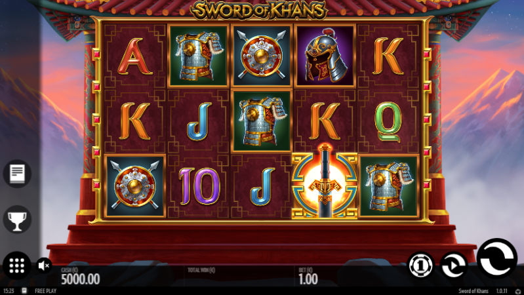The height and width of the screenshot is (295, 524).
Task: Open the paytable document icon
Action: coord(17,174)
